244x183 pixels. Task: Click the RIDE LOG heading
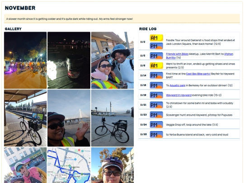click(148, 29)
